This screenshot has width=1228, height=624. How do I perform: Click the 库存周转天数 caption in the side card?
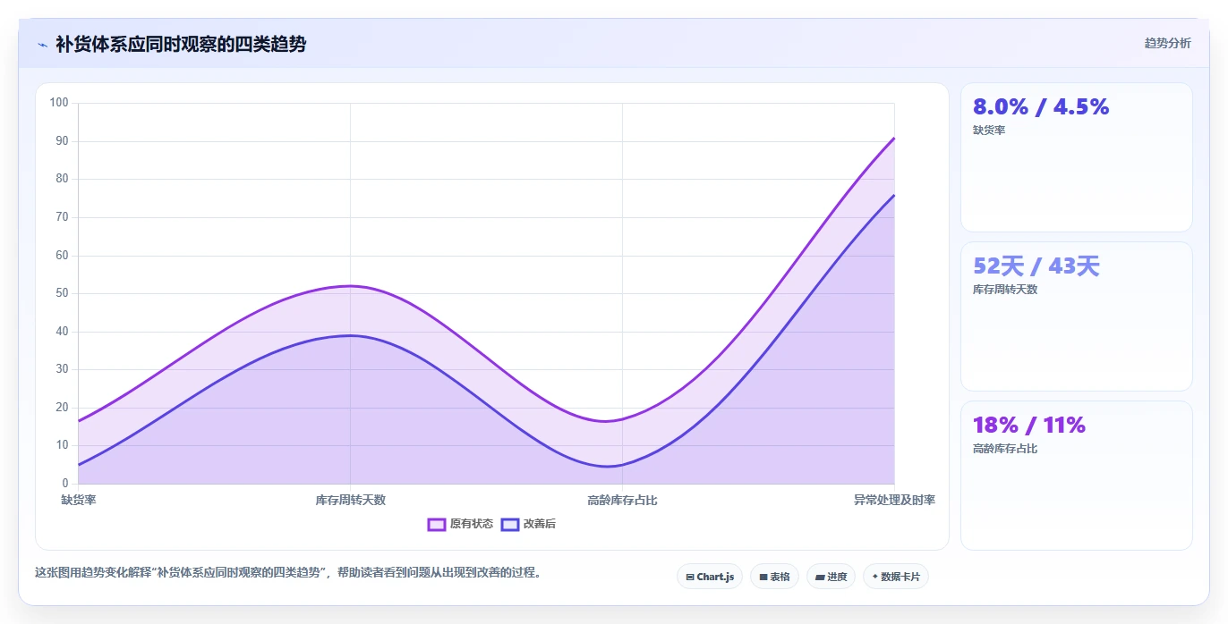click(1005, 290)
